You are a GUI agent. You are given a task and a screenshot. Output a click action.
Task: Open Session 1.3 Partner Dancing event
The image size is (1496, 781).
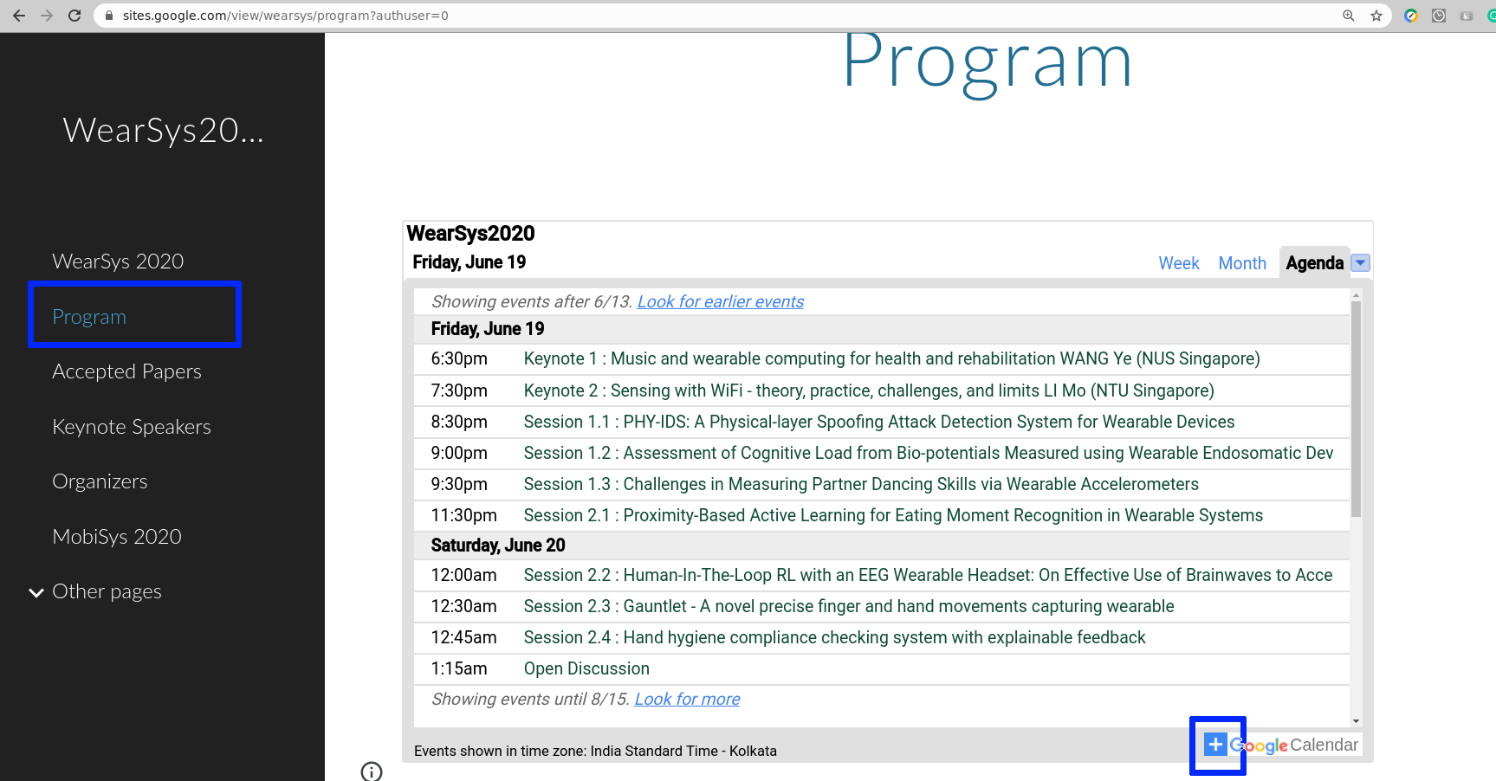pos(861,484)
